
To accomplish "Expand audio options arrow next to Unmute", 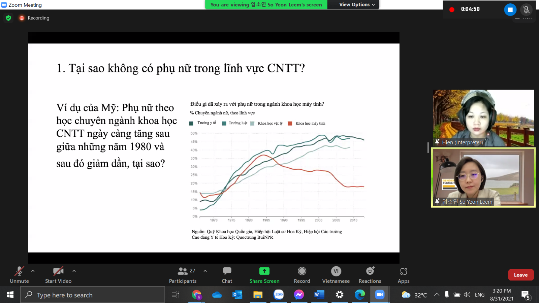I will [x=33, y=271].
